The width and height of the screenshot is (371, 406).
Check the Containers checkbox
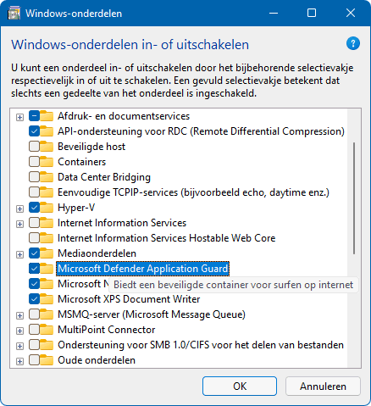pos(34,162)
